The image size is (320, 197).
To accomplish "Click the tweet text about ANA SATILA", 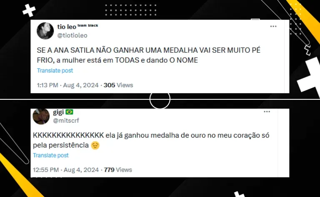I will (x=149, y=55).
